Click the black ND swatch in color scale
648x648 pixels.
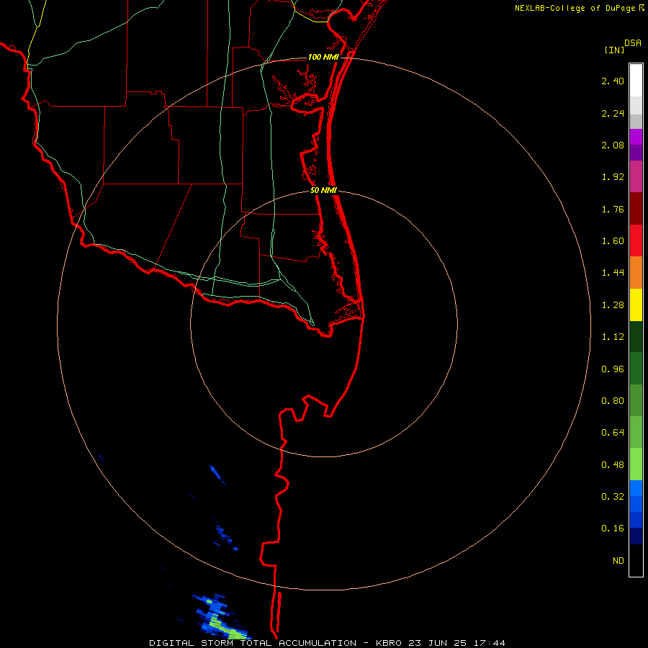[x=636, y=560]
